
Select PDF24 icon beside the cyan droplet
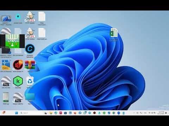[x=30, y=16]
